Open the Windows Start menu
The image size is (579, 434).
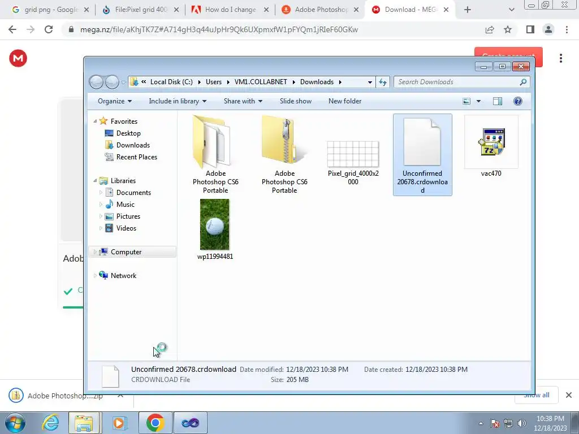(x=15, y=423)
